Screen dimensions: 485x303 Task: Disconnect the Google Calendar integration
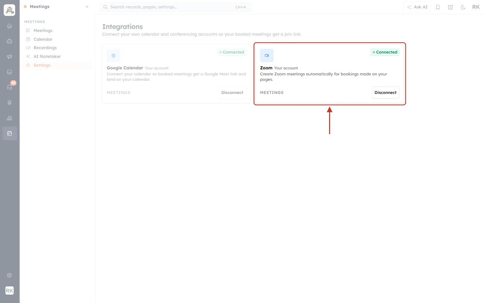pyautogui.click(x=232, y=93)
